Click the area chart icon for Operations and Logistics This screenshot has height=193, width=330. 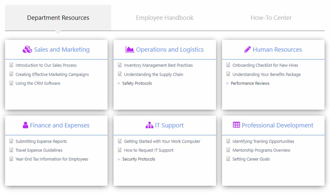tap(130, 50)
